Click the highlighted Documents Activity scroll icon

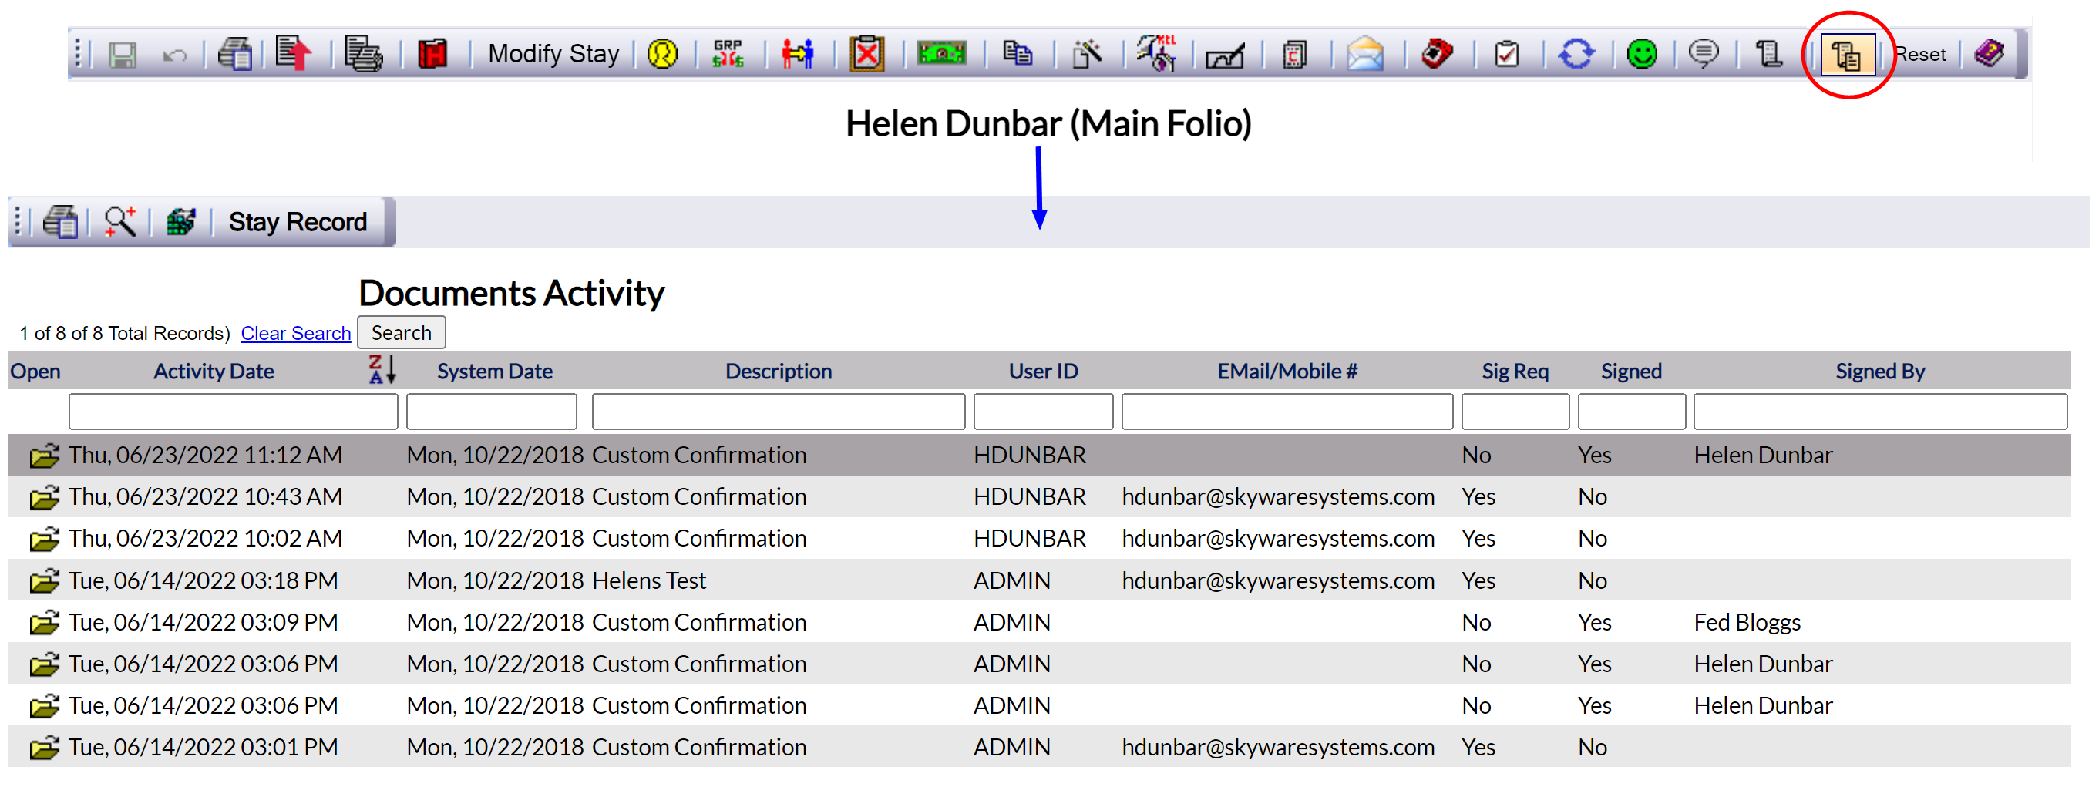[x=1847, y=55]
